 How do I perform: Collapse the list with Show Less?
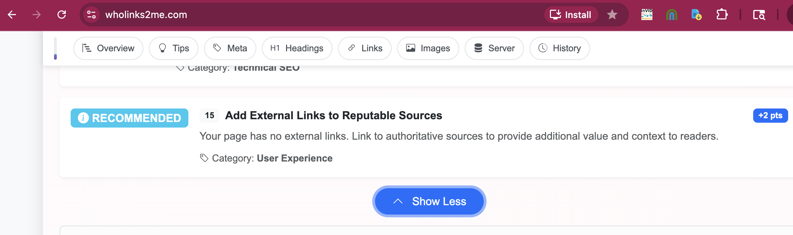click(429, 201)
